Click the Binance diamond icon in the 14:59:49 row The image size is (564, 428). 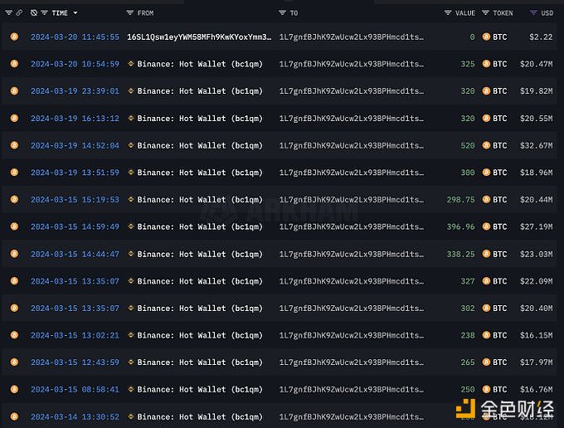click(x=131, y=226)
